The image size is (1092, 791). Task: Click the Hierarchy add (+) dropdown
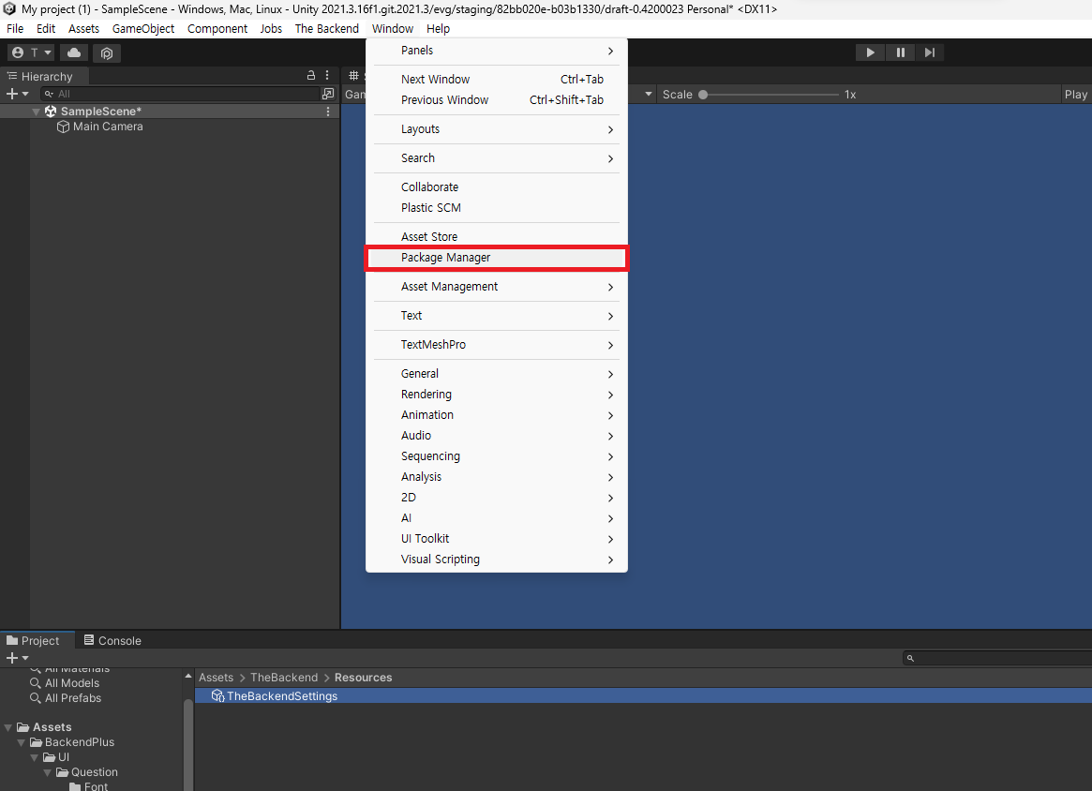pos(18,94)
